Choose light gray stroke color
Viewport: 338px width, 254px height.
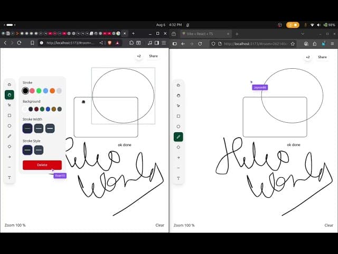[x=59, y=90]
